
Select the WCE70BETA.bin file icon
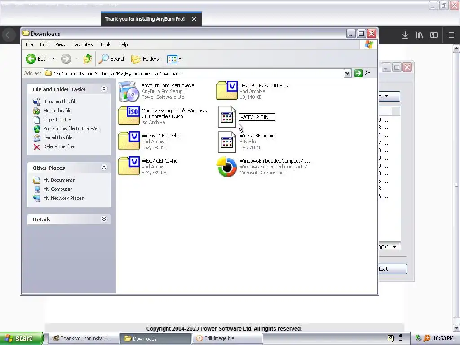[x=227, y=142]
